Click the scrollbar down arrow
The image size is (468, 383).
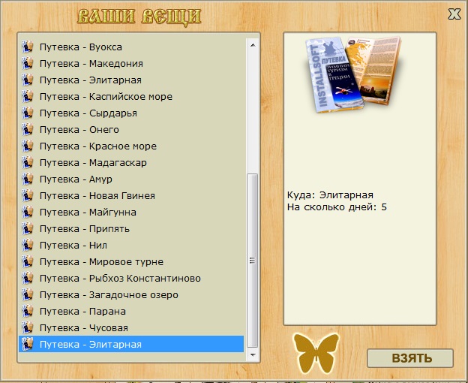pyautogui.click(x=253, y=355)
